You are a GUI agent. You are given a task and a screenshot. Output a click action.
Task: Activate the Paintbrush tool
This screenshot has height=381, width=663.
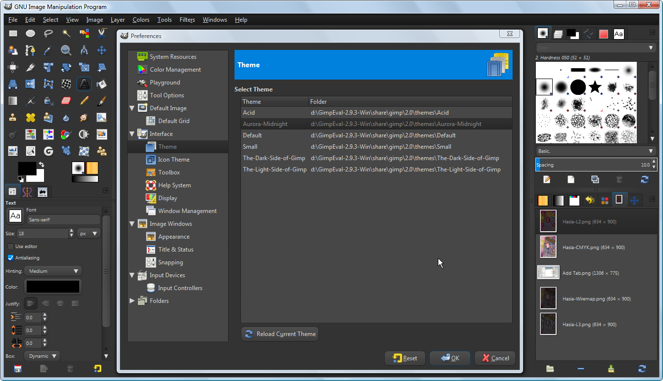(102, 101)
